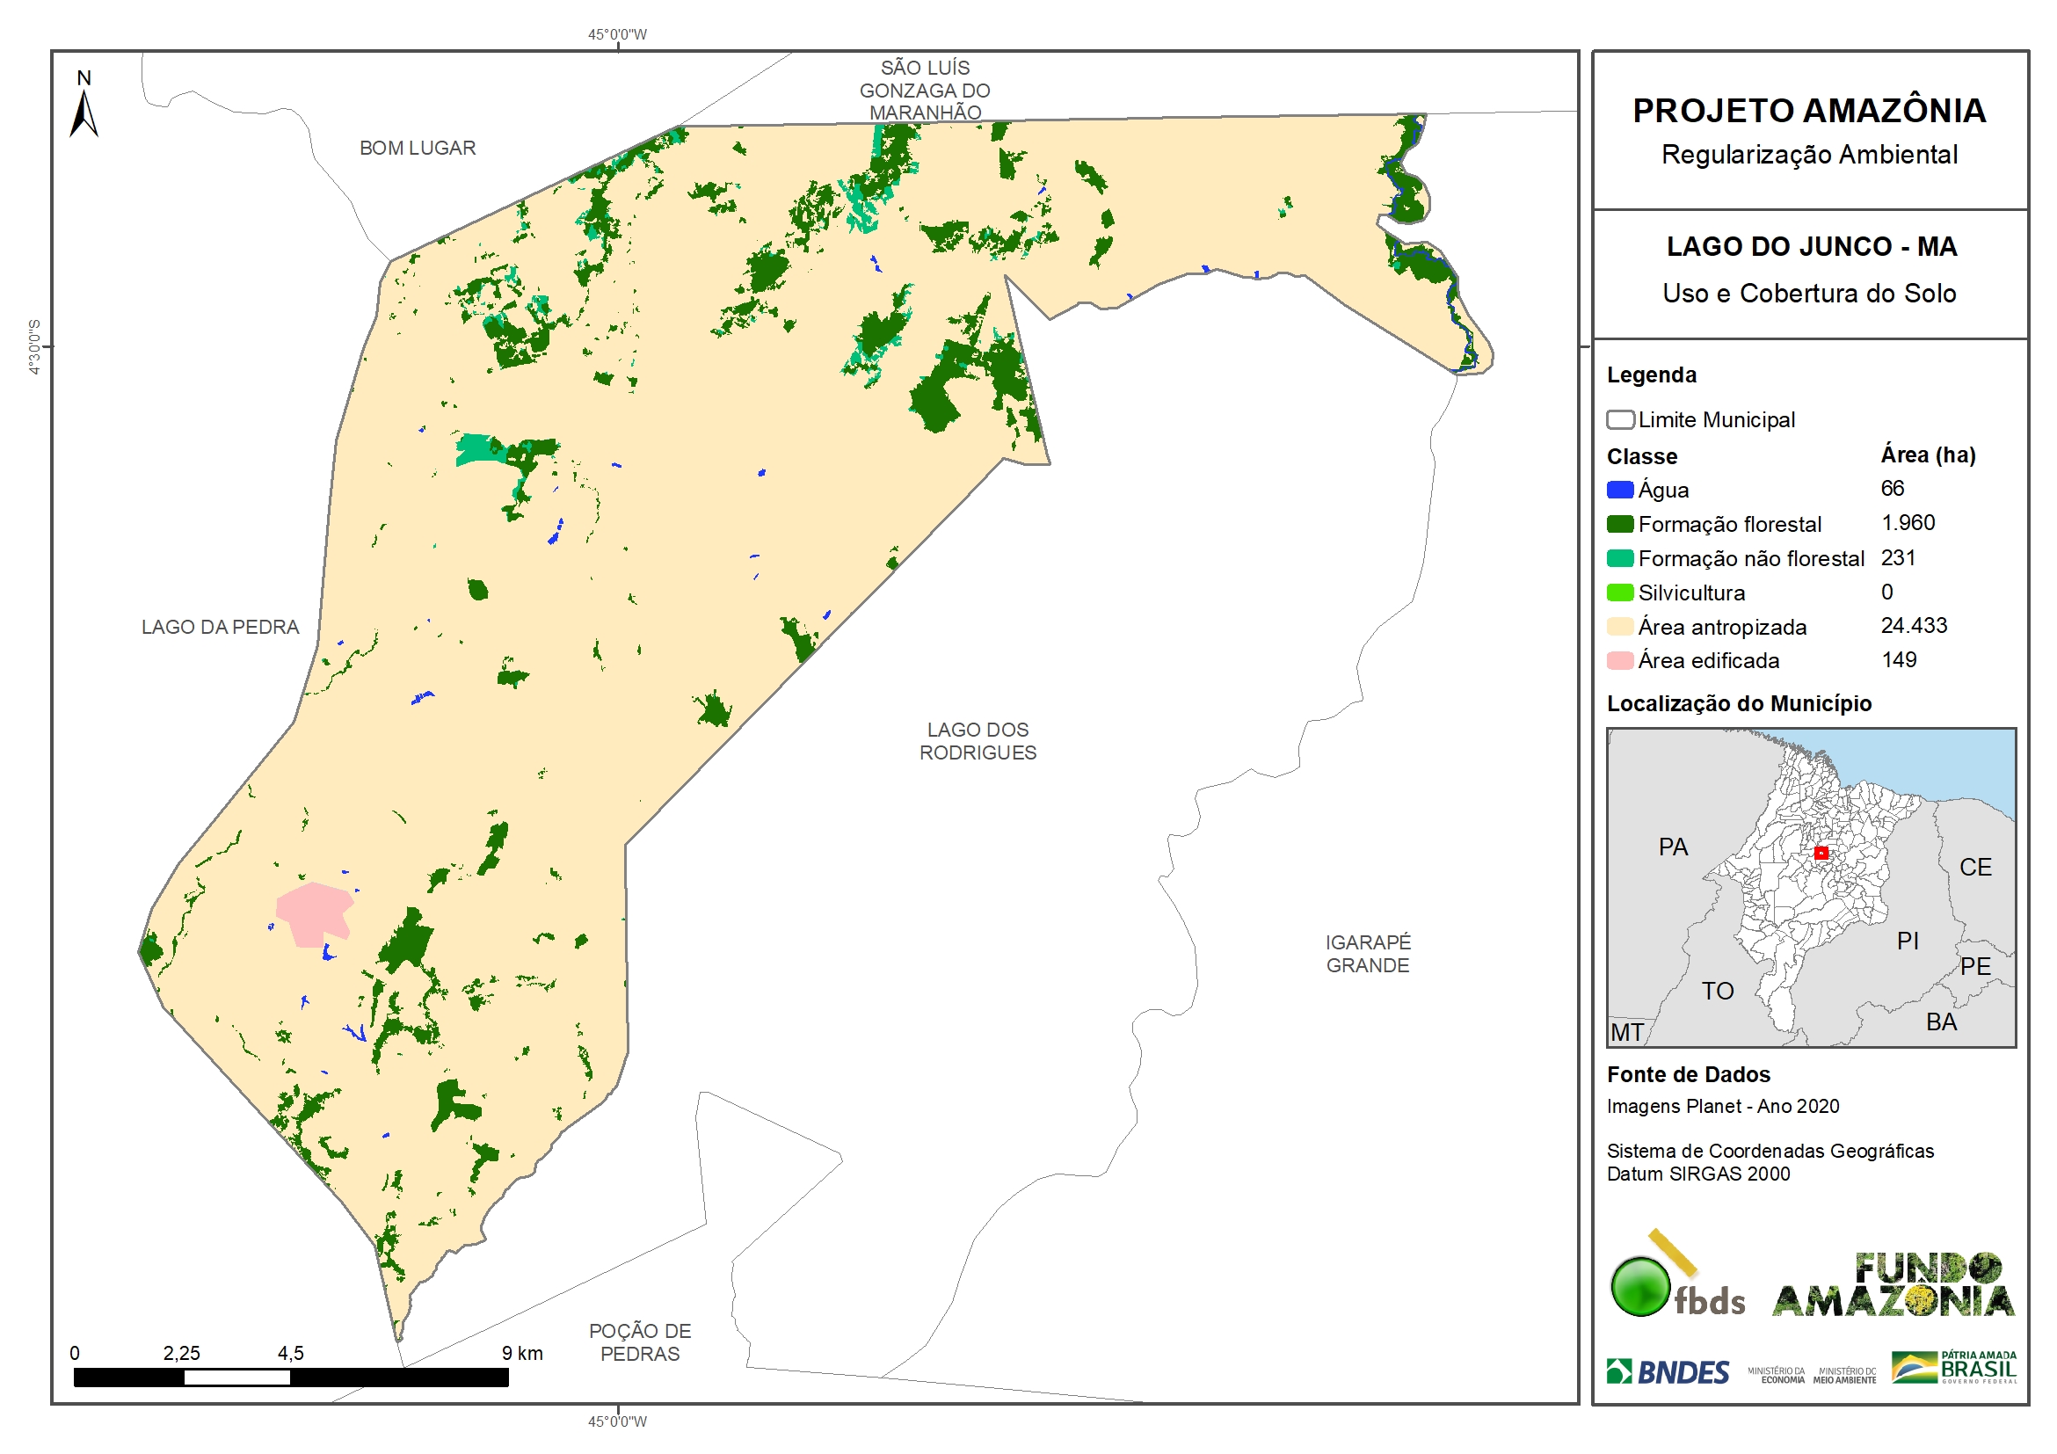Click the Limite Municipal legend outline symbol
This screenshot has width=2057, height=1454.
click(x=1620, y=419)
